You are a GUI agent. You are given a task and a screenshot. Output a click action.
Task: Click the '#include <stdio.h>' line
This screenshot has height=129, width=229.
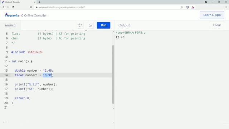(x=27, y=52)
